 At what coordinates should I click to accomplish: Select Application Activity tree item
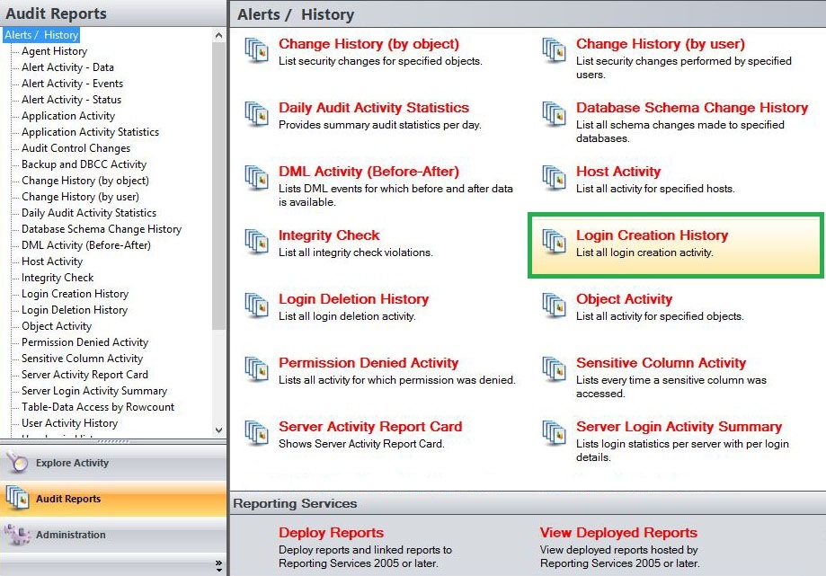(68, 116)
